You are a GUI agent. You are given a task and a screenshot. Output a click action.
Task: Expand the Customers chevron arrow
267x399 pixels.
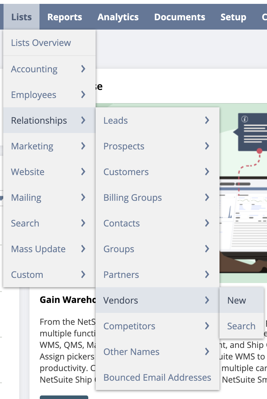[x=207, y=172]
